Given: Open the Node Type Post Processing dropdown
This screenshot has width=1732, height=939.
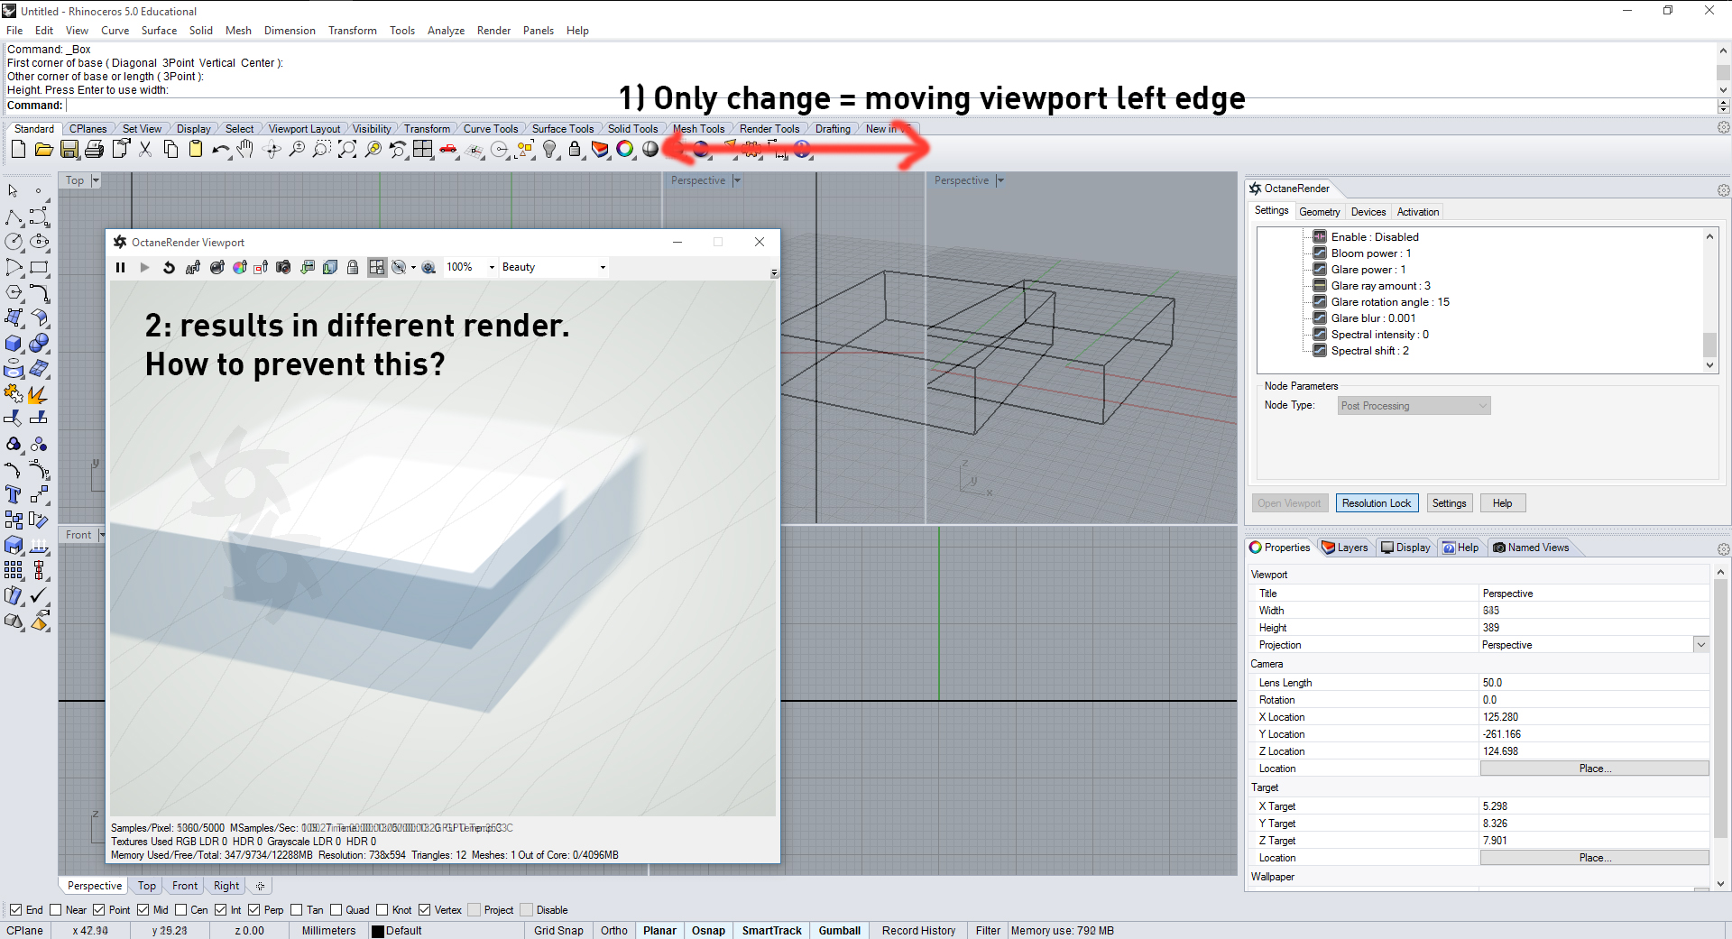Looking at the screenshot, I should tap(1414, 406).
